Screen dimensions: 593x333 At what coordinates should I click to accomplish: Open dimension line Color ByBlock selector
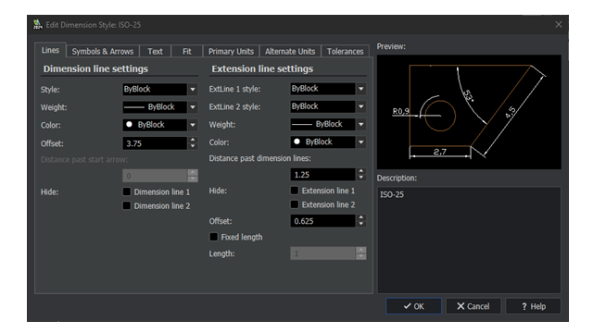coord(160,125)
